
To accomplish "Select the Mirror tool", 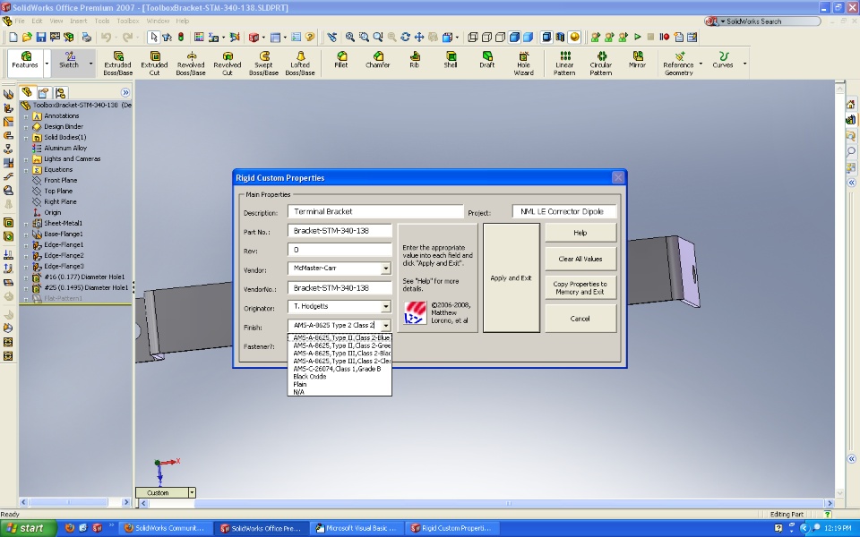I will (637, 60).
